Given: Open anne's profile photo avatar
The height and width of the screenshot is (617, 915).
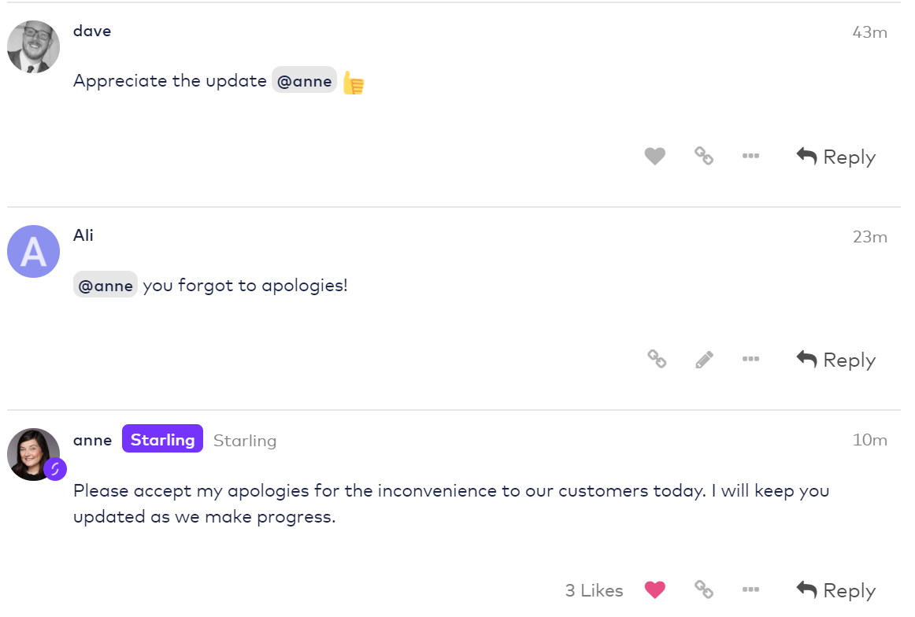Looking at the screenshot, I should point(33,454).
